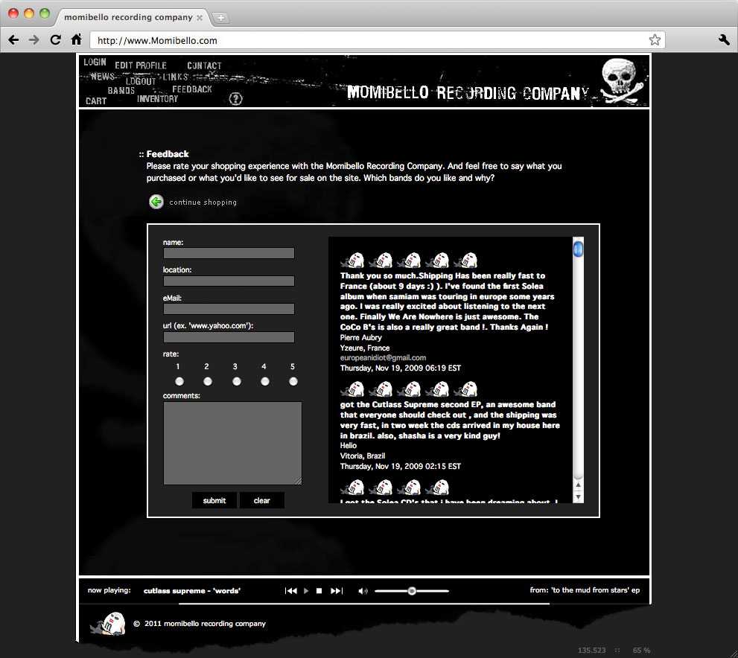Go to the INVENTORY menu item
This screenshot has width=738, height=658.
coord(158,99)
